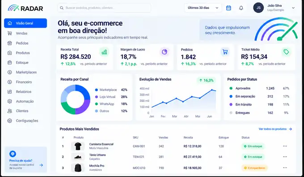Click Ver todos os produtos link
The image size is (304, 177).
[x=275, y=129]
